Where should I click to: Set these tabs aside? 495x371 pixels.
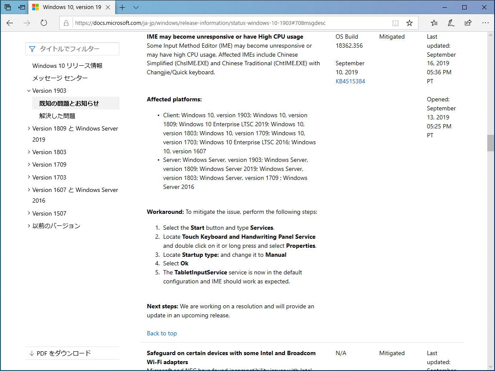point(21,7)
